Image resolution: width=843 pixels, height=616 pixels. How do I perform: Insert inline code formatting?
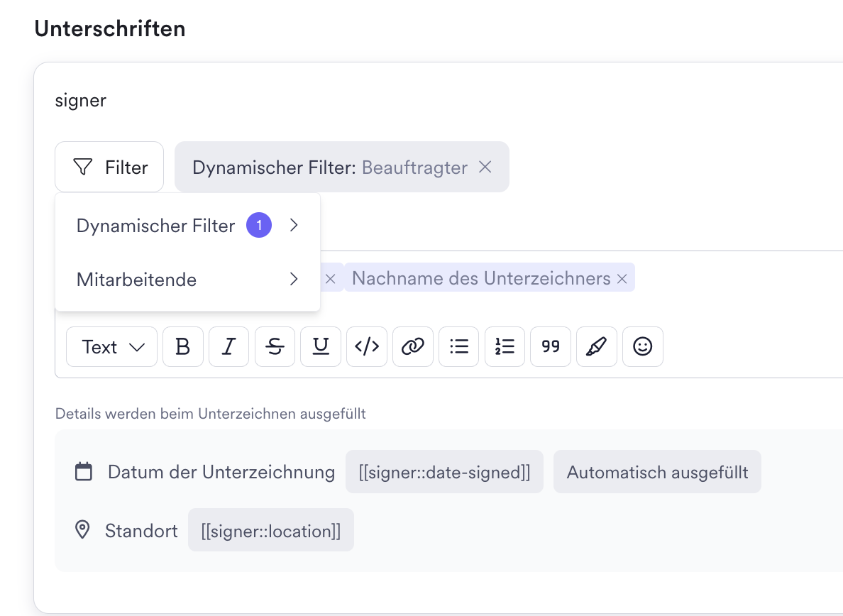tap(367, 347)
